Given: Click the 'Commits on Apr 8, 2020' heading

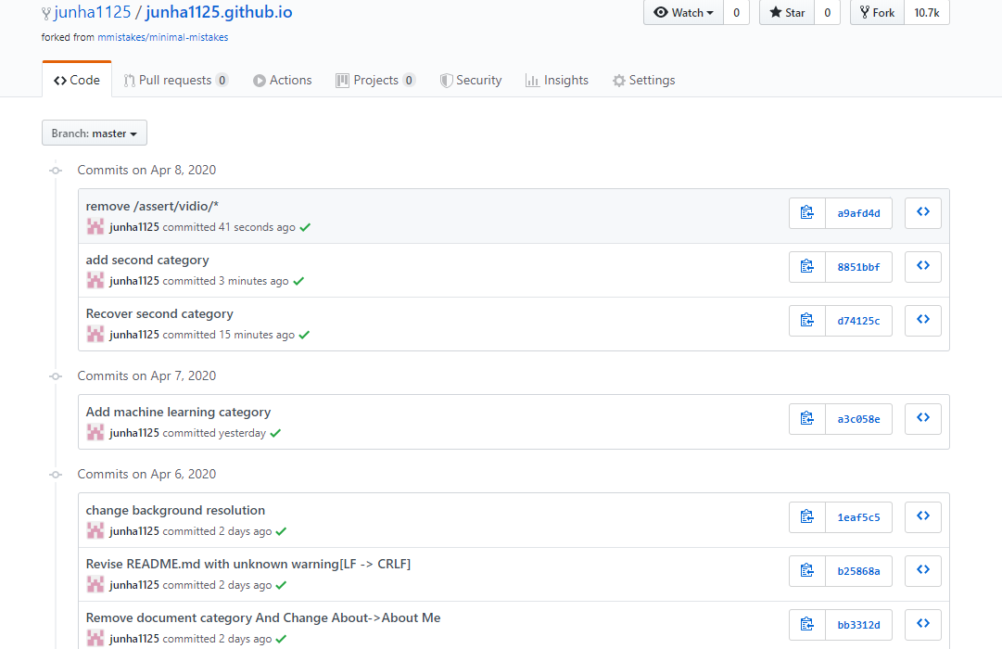Looking at the screenshot, I should 147,170.
